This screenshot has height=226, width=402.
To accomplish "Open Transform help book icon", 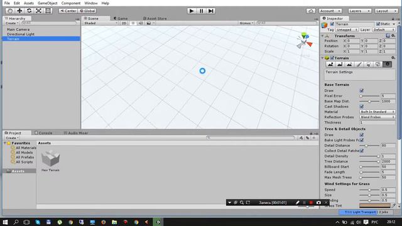I will [x=388, y=36].
